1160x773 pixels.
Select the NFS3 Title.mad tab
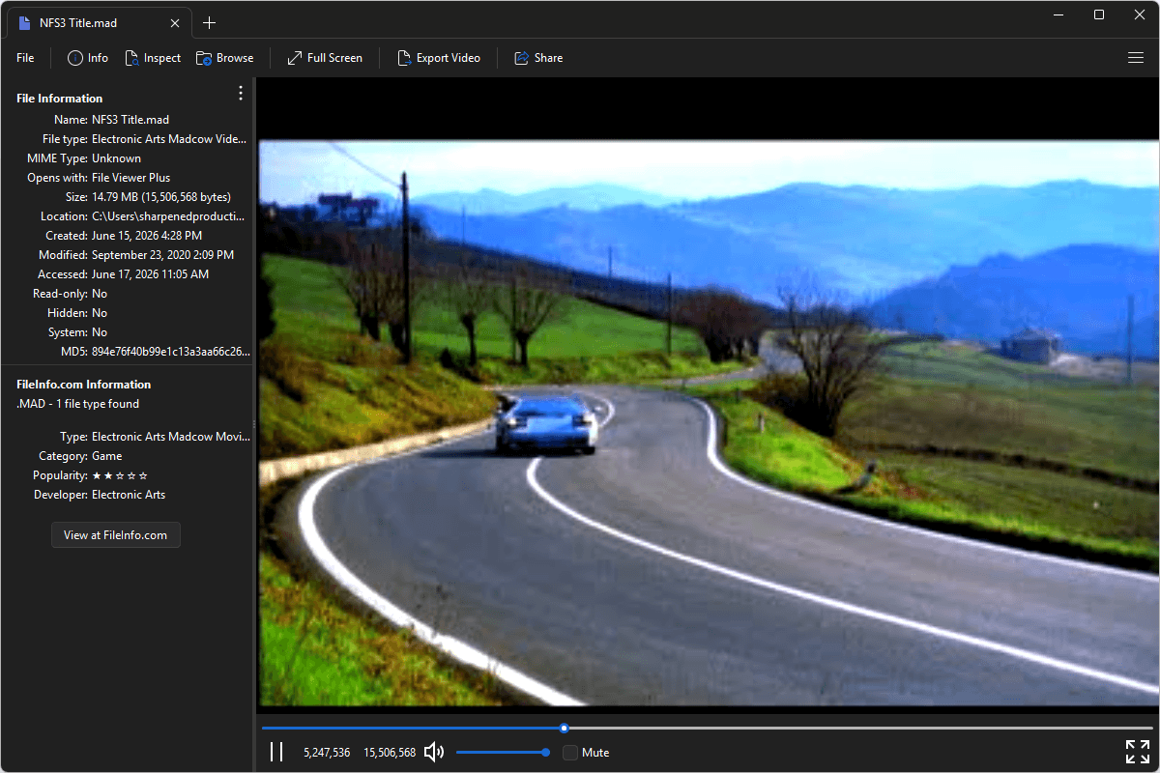(x=99, y=23)
